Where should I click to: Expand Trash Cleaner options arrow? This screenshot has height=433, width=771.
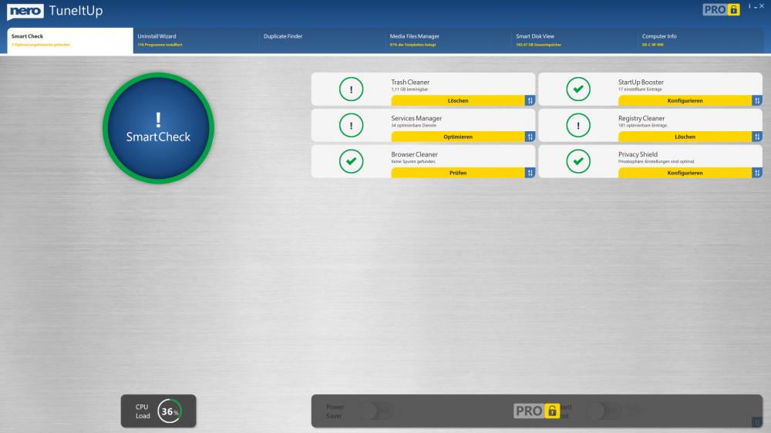click(530, 100)
